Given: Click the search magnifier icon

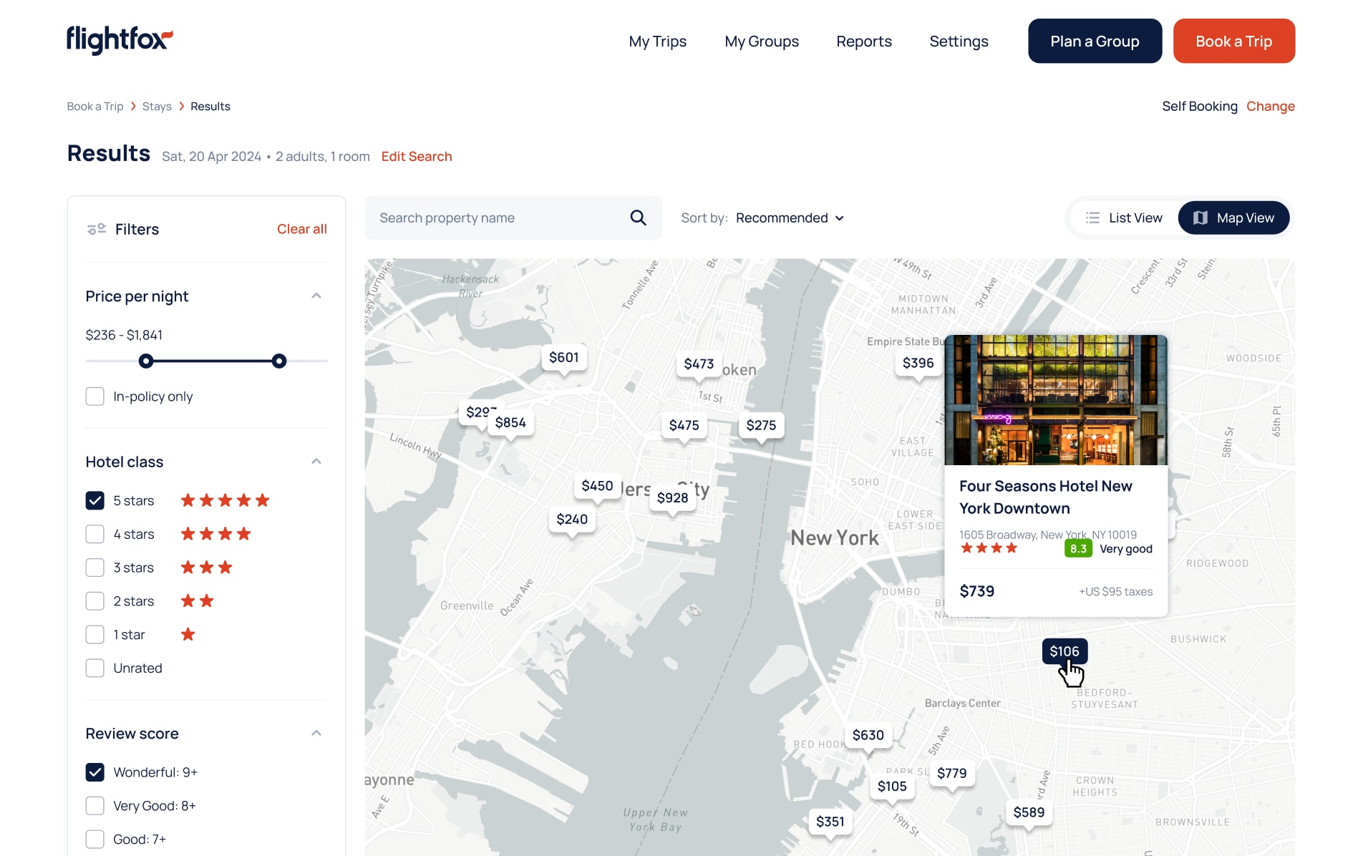Looking at the screenshot, I should pyautogui.click(x=638, y=218).
